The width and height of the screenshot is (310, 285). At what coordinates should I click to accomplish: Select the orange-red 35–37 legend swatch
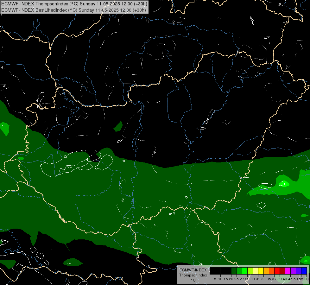272,271
